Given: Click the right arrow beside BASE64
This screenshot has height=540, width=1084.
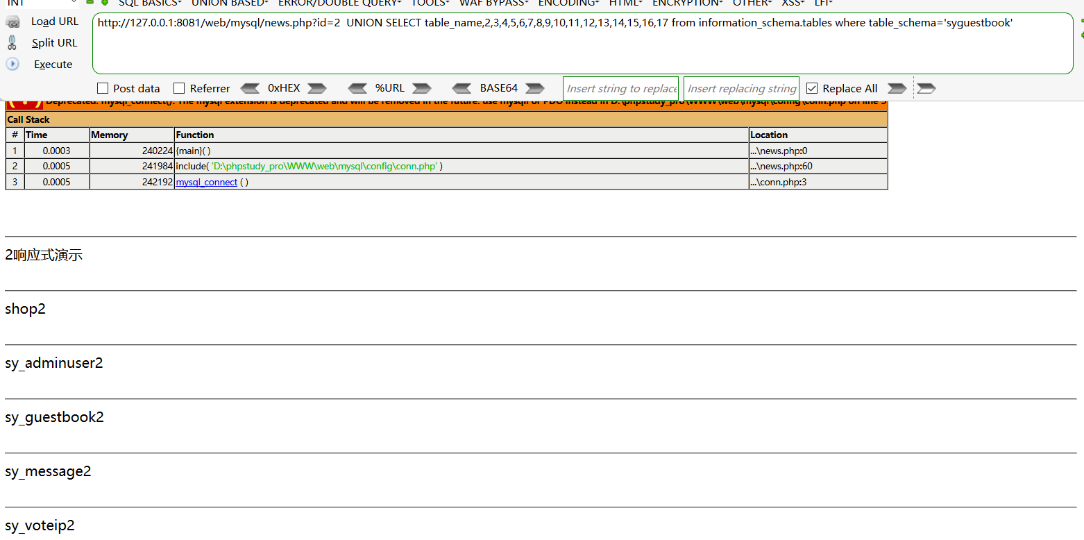Looking at the screenshot, I should click(x=535, y=88).
